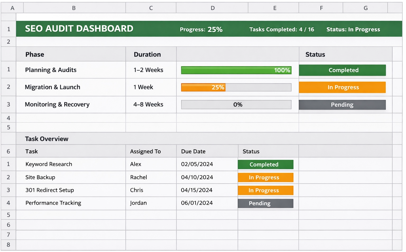This screenshot has width=406, height=252.
Task: Click the 0% Monitoring & Recovery progress bar
Action: point(236,105)
